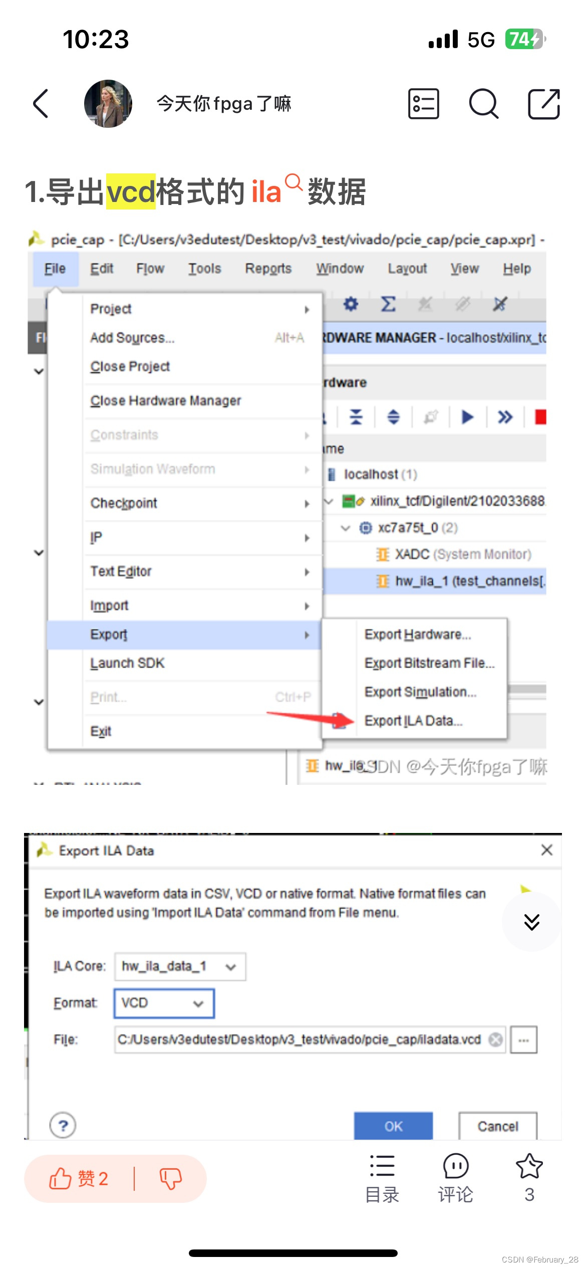Viewport: 586px width, 1269px height.
Task: Collapse the third left sidebar chevron section
Action: (39, 702)
